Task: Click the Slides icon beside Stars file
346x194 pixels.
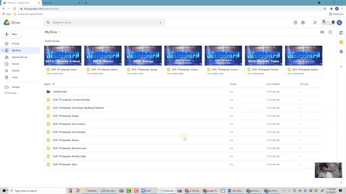Action: (x=48, y=164)
